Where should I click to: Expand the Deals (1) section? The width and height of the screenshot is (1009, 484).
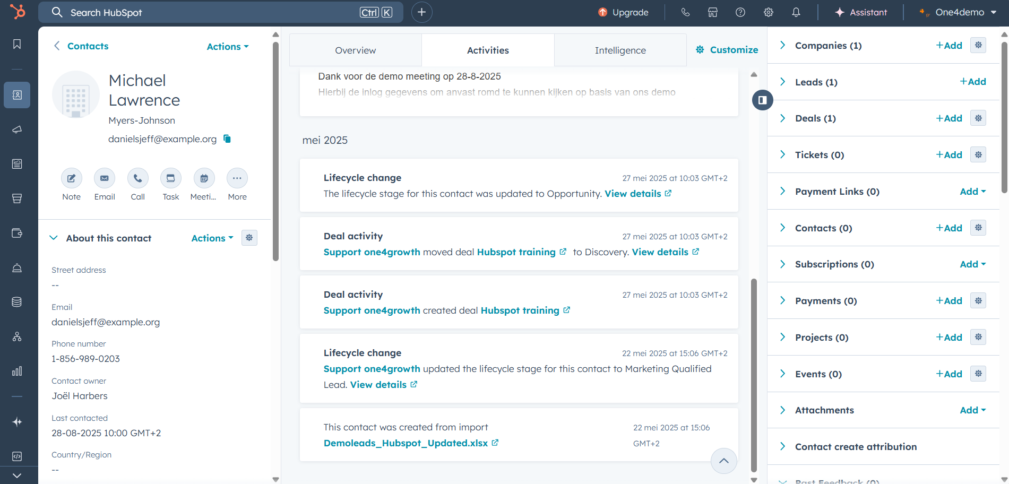tap(783, 118)
